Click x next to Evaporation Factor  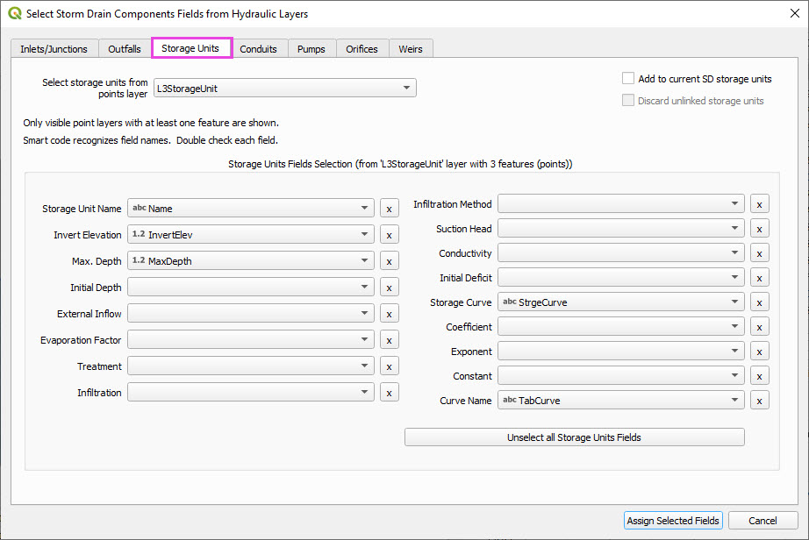click(389, 340)
